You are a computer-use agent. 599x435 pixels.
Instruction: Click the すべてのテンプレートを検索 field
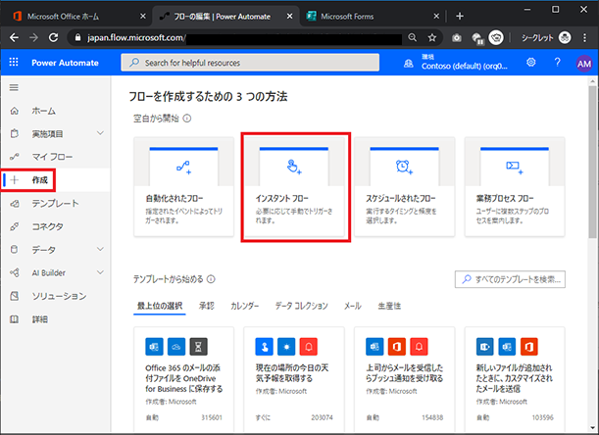[x=510, y=279]
